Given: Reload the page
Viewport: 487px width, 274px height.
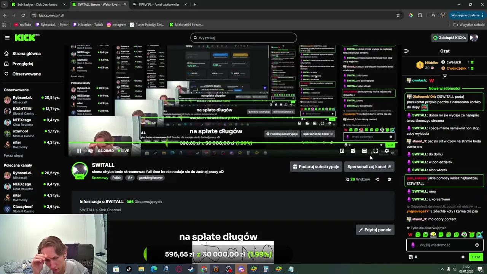Looking at the screenshot, I should click(x=23, y=15).
